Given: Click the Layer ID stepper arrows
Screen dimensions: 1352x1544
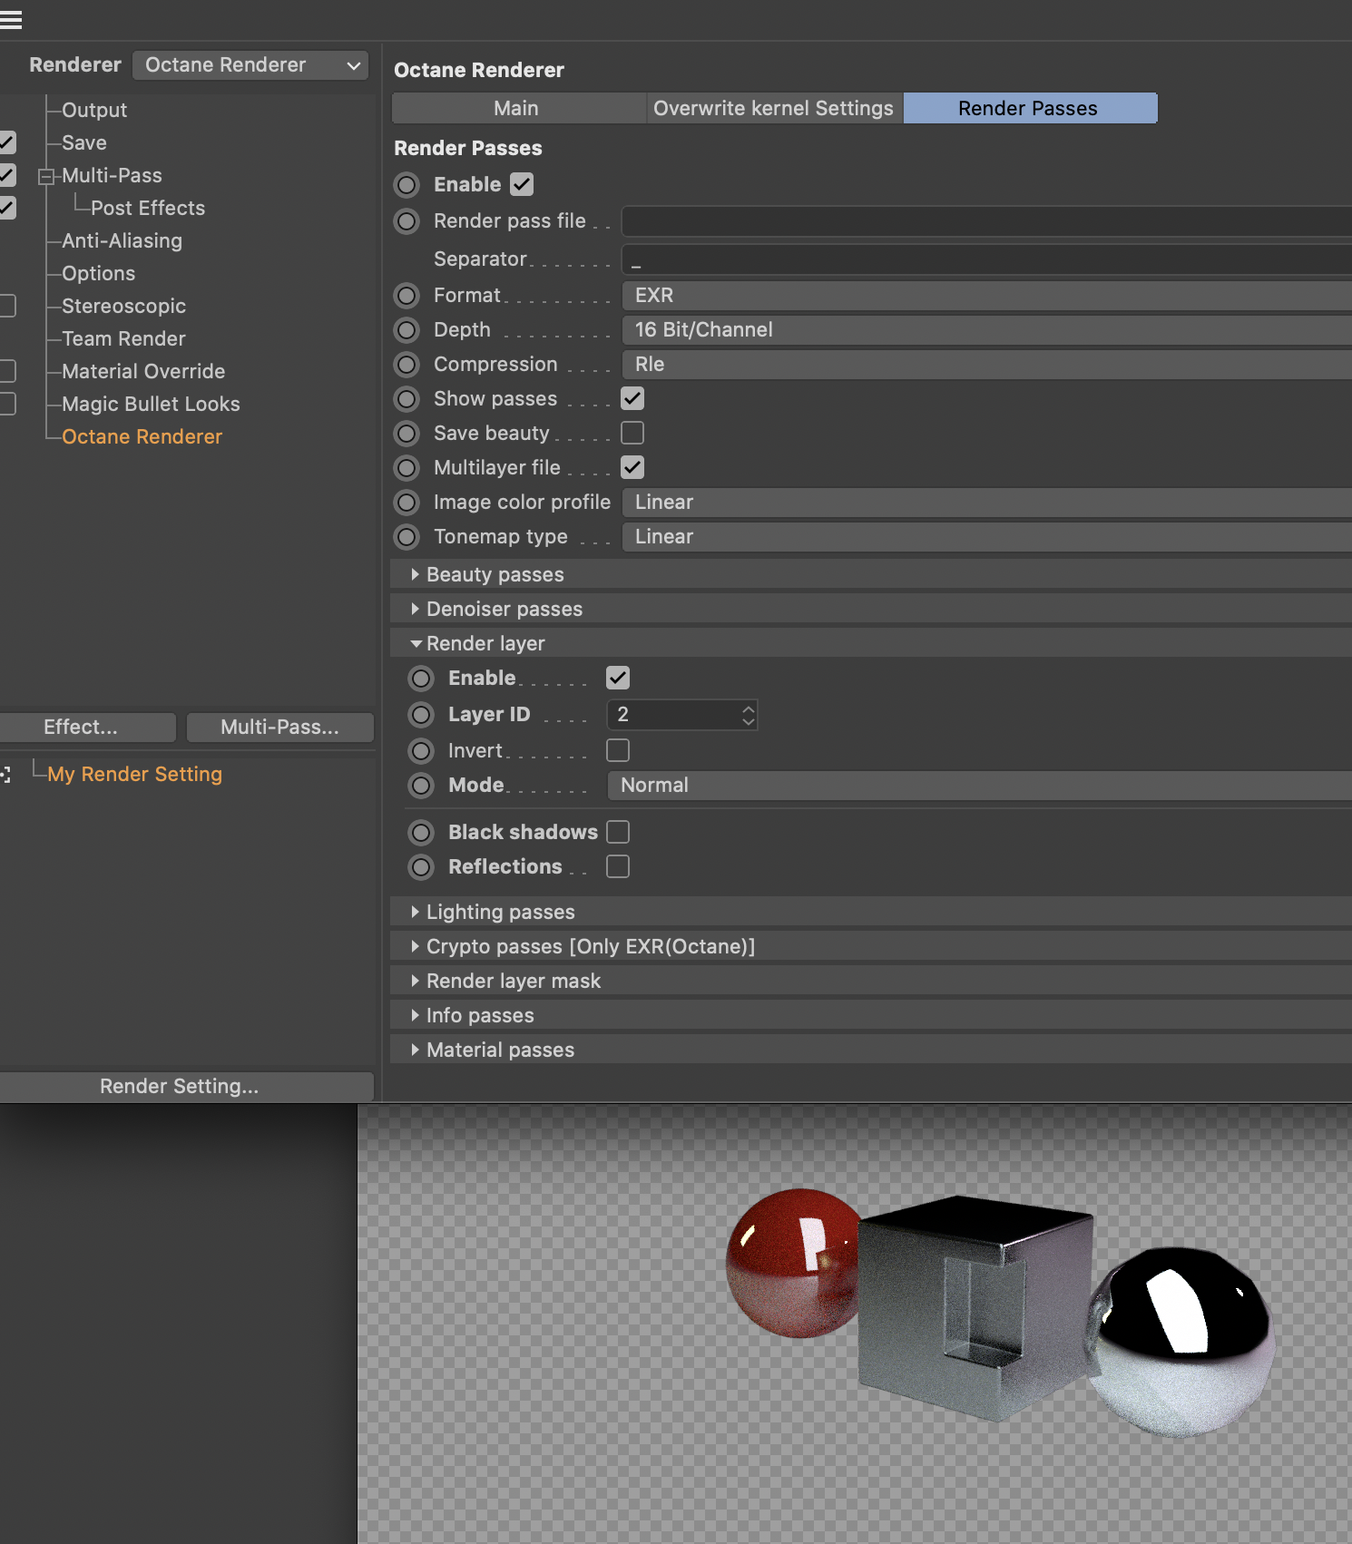Looking at the screenshot, I should [x=748, y=715].
